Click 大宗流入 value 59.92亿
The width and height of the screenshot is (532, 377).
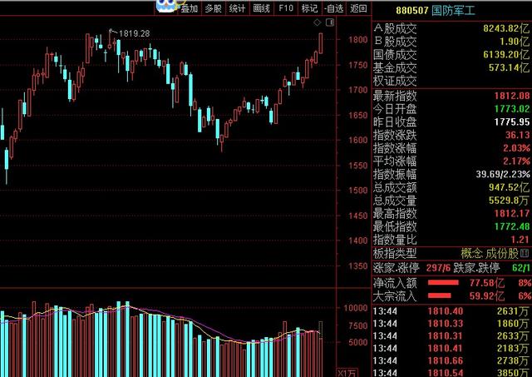[487, 296]
